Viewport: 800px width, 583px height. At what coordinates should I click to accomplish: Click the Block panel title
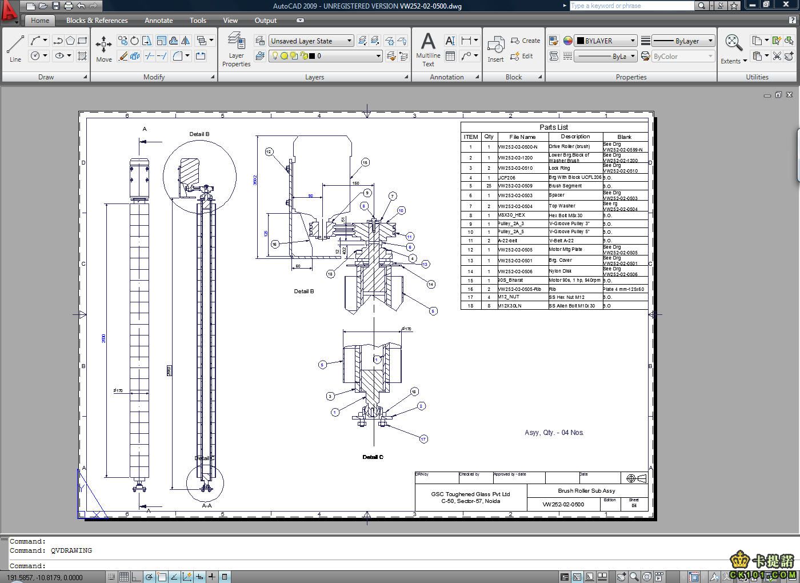[514, 77]
